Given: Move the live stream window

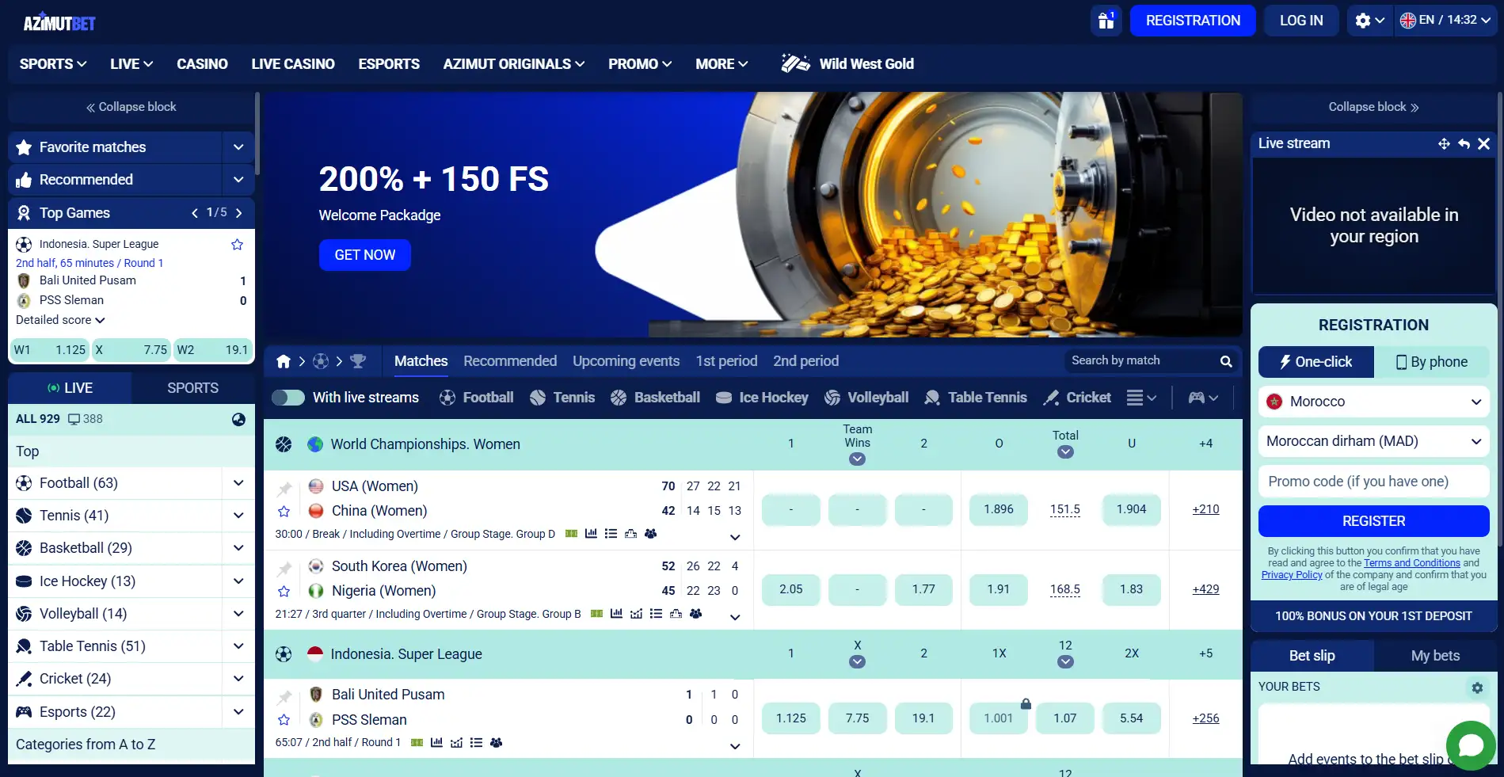Looking at the screenshot, I should coord(1444,143).
